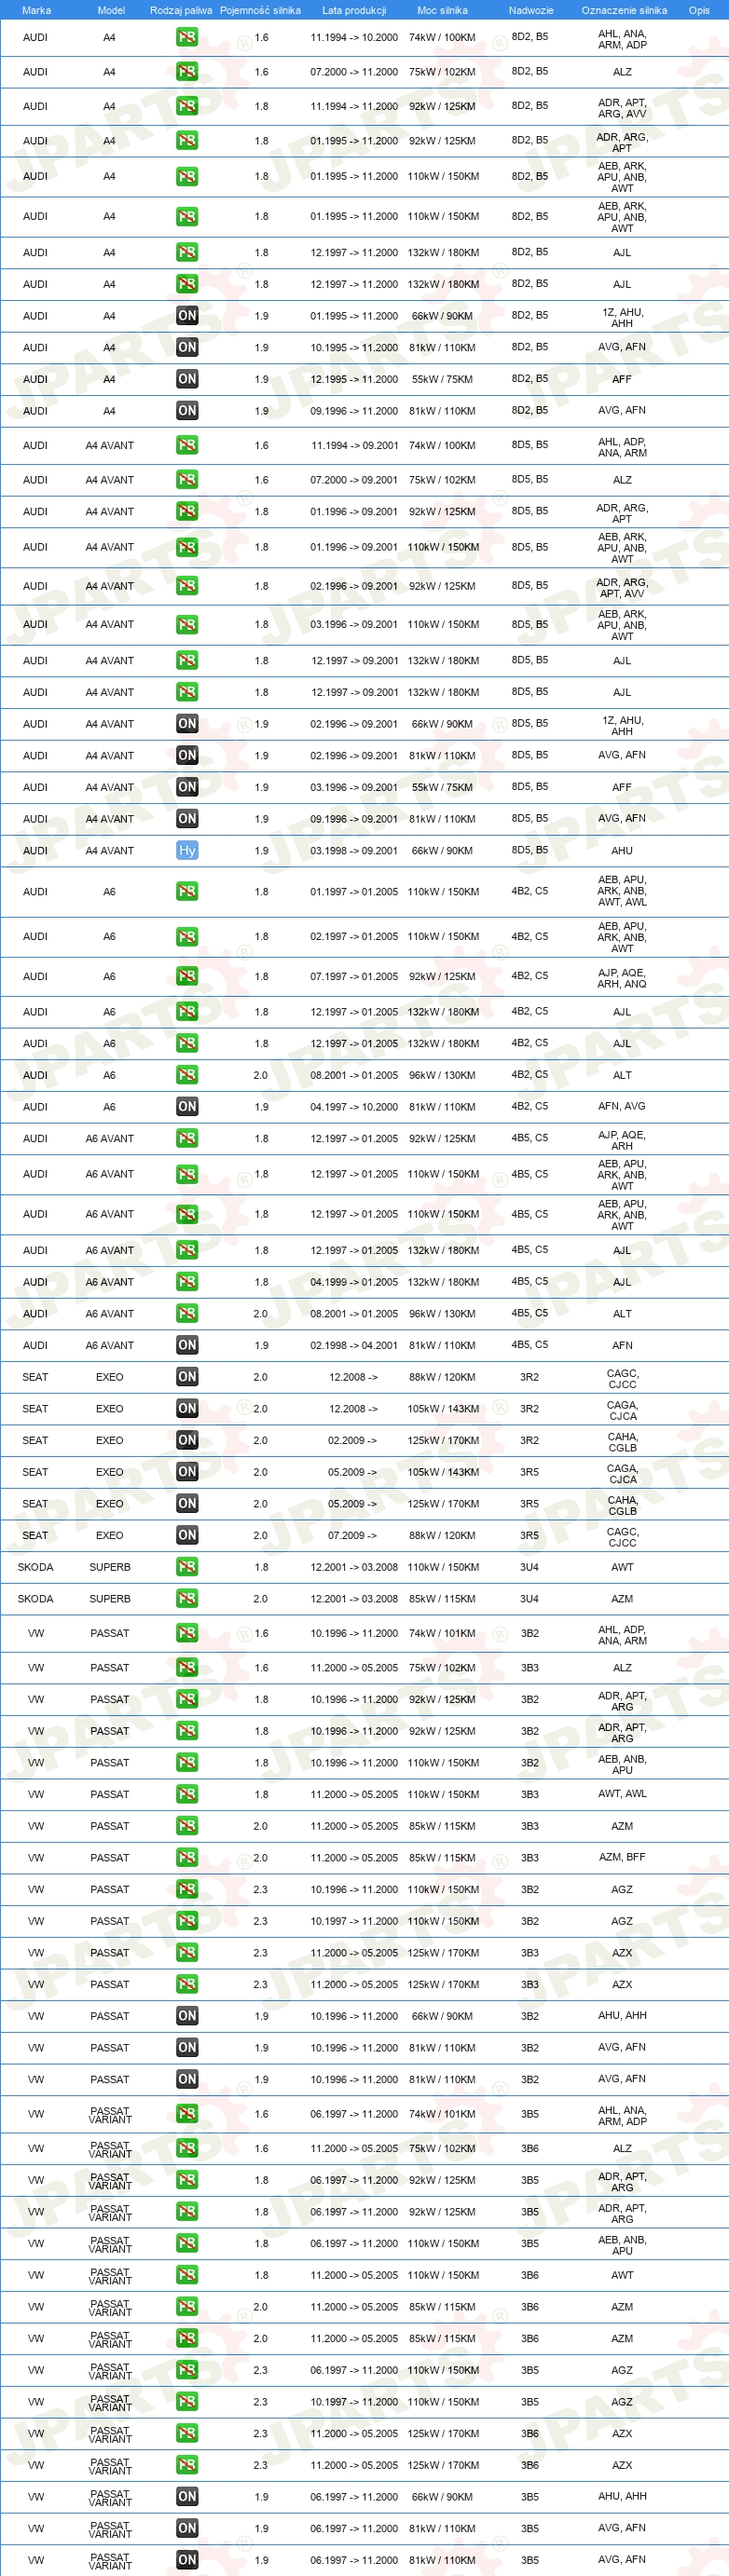729x2576 pixels.
Task: Click the Moc silnika column header
Action: coord(442,10)
